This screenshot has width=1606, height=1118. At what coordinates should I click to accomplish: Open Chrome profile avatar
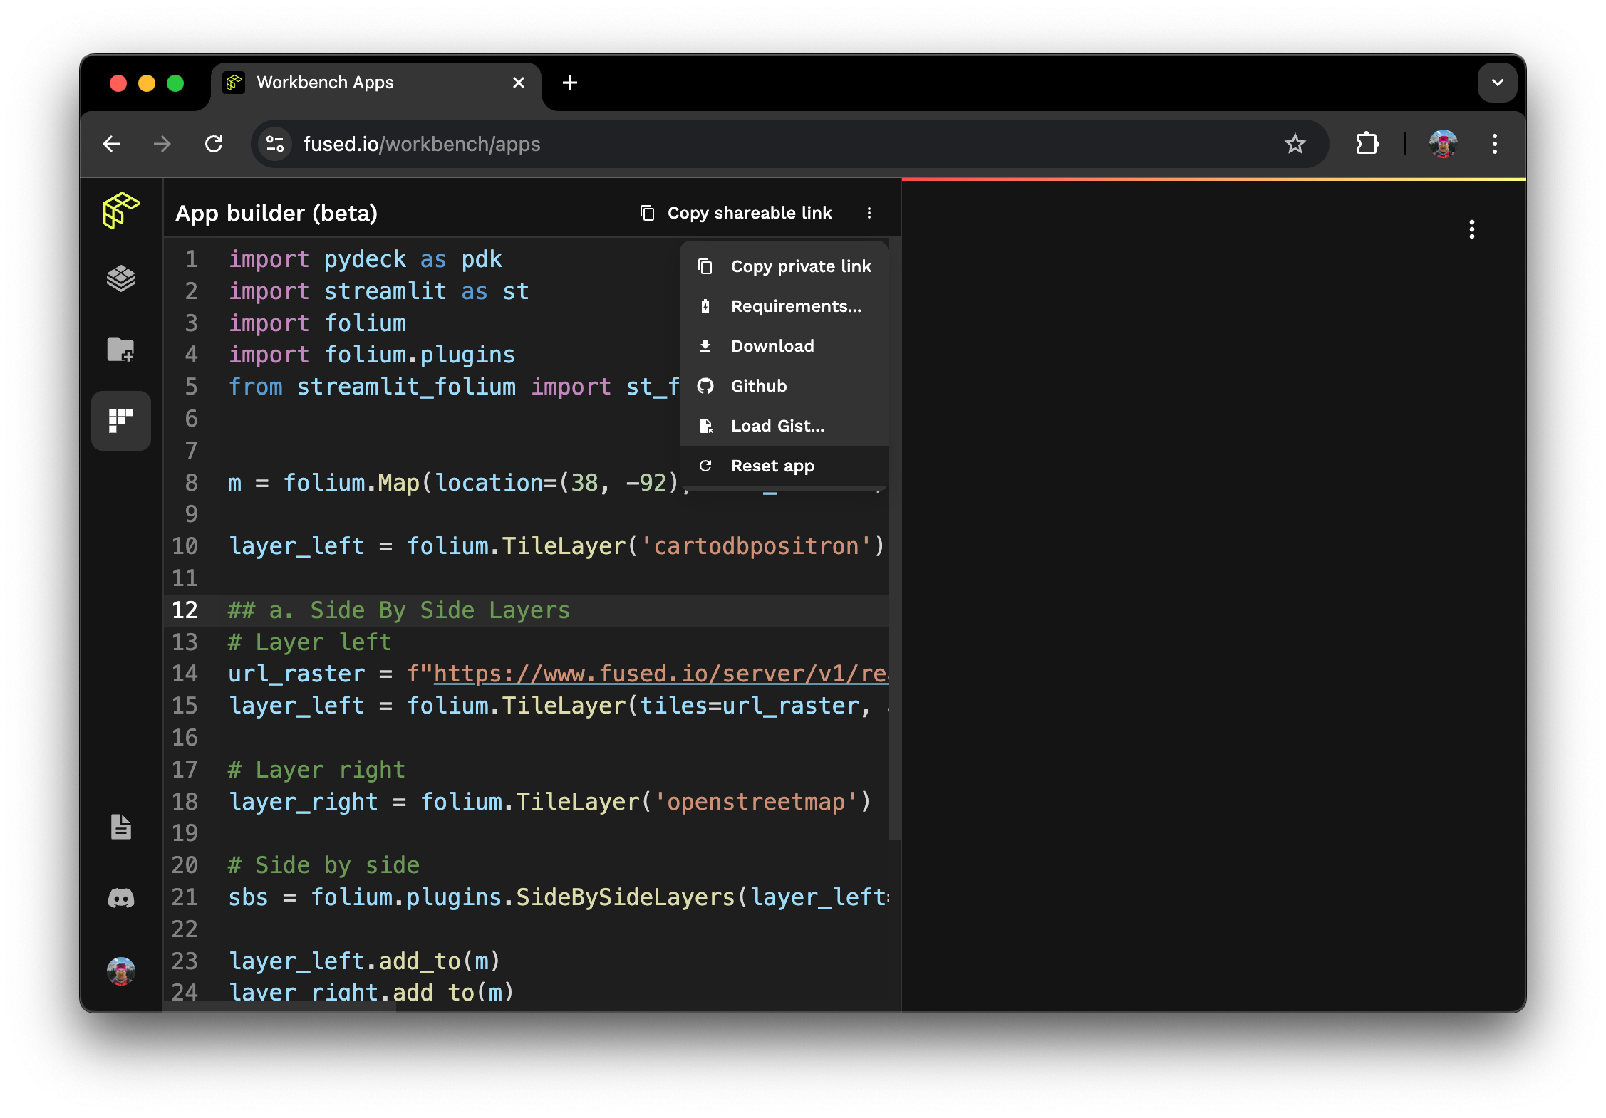pyautogui.click(x=1444, y=144)
